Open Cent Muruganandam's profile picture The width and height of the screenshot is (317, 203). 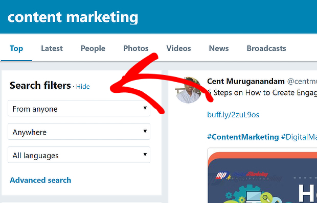189,90
